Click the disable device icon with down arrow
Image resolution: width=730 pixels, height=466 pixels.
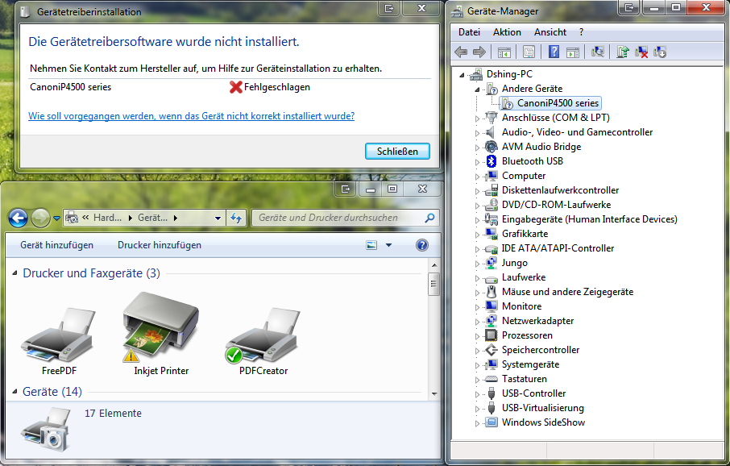click(660, 52)
